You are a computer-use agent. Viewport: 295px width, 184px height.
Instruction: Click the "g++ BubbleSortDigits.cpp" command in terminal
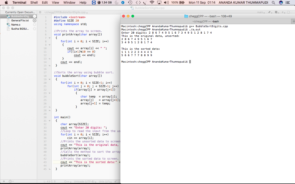coord(209,26)
